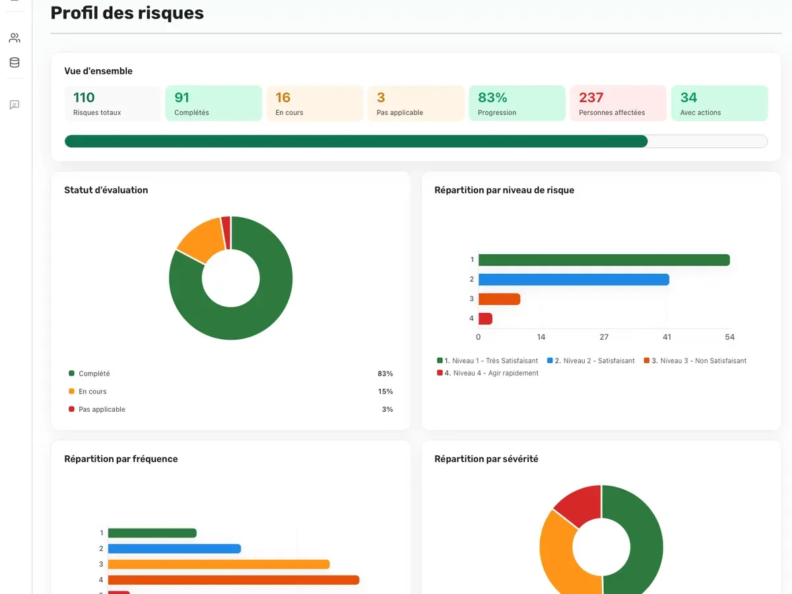Viewport: 792px width, 594px height.
Task: Click the 110 Risques totaux card
Action: pos(113,103)
